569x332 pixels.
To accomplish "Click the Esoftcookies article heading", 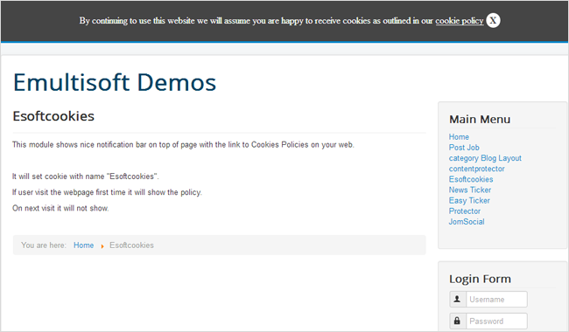I will pyautogui.click(x=53, y=116).
